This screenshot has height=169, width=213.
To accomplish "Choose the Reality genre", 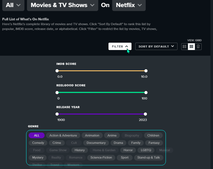I will pyautogui.click(x=56, y=157).
